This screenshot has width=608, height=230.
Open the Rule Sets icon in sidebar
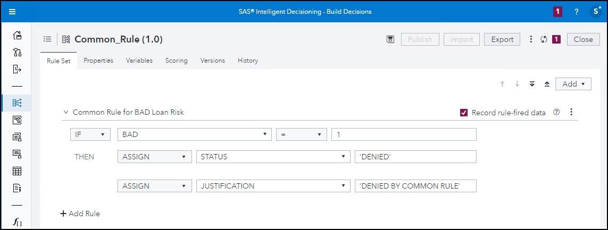pyautogui.click(x=17, y=103)
